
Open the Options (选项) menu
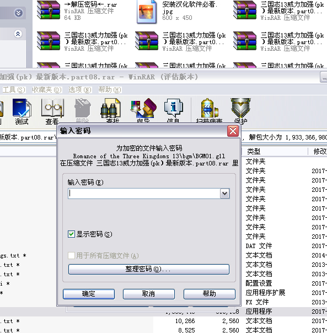pyautogui.click(x=80, y=90)
